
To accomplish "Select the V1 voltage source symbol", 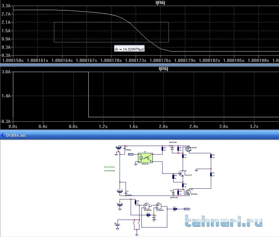I will [118, 148].
